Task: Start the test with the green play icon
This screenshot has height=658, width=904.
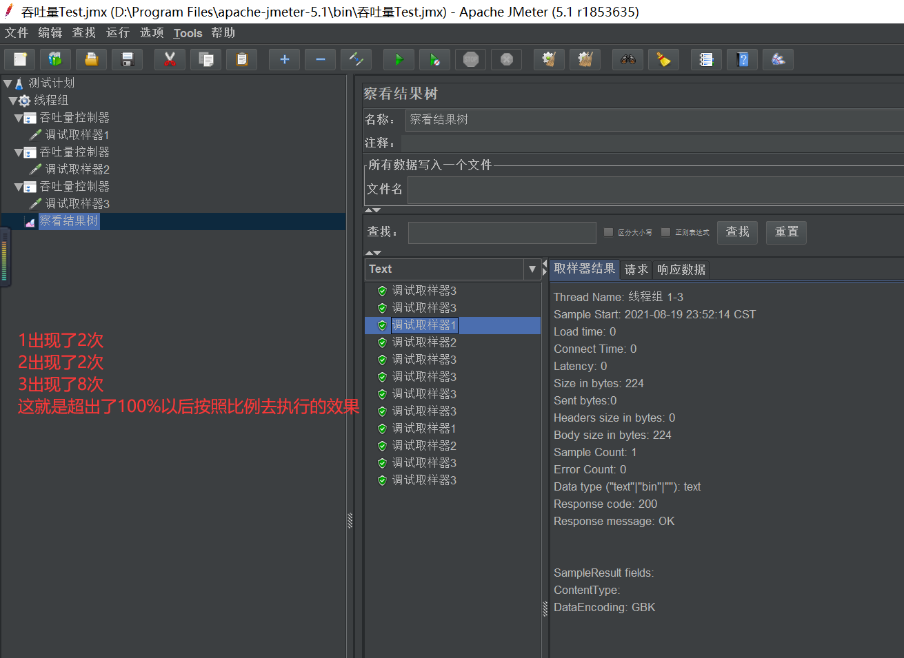Action: tap(399, 59)
